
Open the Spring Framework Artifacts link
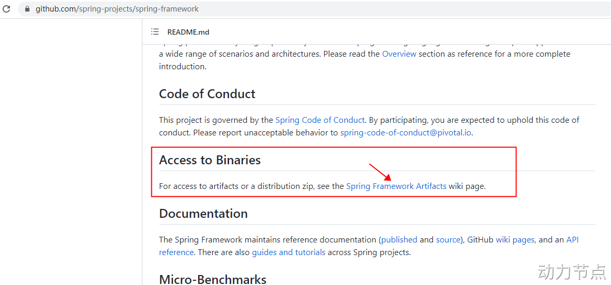coord(396,186)
